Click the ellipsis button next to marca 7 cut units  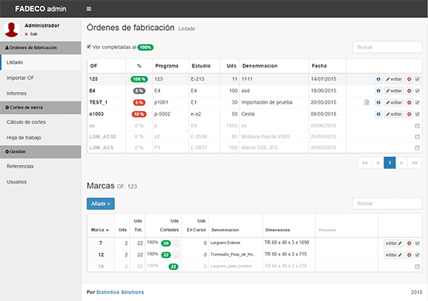click(x=176, y=243)
